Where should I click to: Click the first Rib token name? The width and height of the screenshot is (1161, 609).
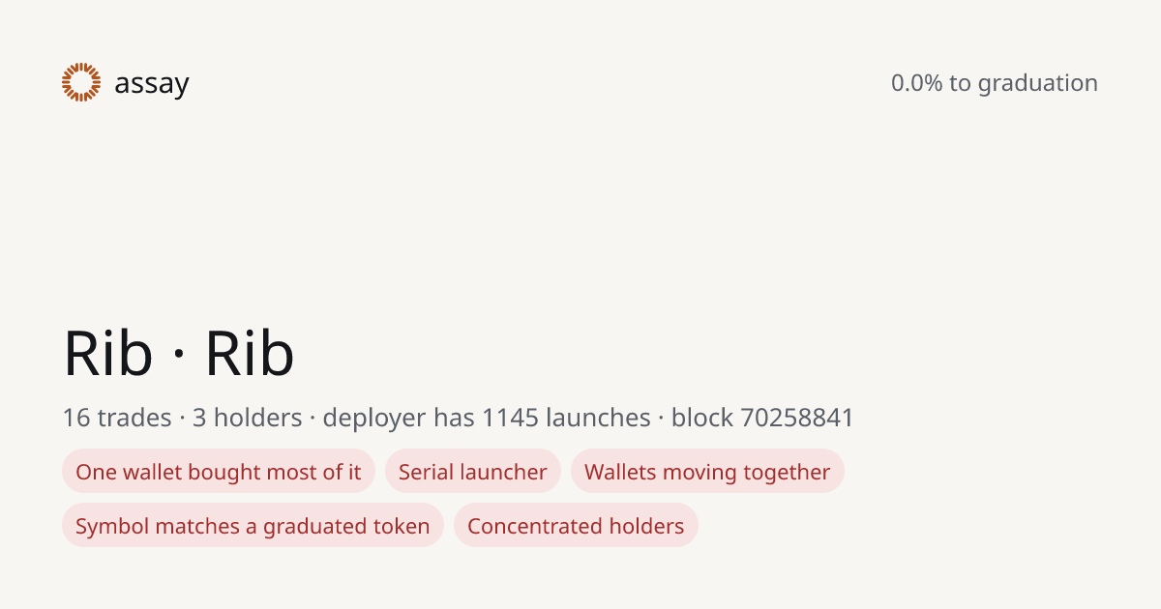pyautogui.click(x=107, y=354)
